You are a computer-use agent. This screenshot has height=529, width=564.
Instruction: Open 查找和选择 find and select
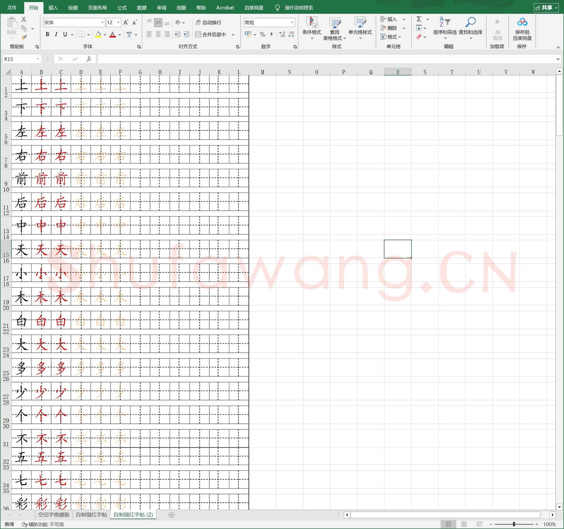(470, 27)
